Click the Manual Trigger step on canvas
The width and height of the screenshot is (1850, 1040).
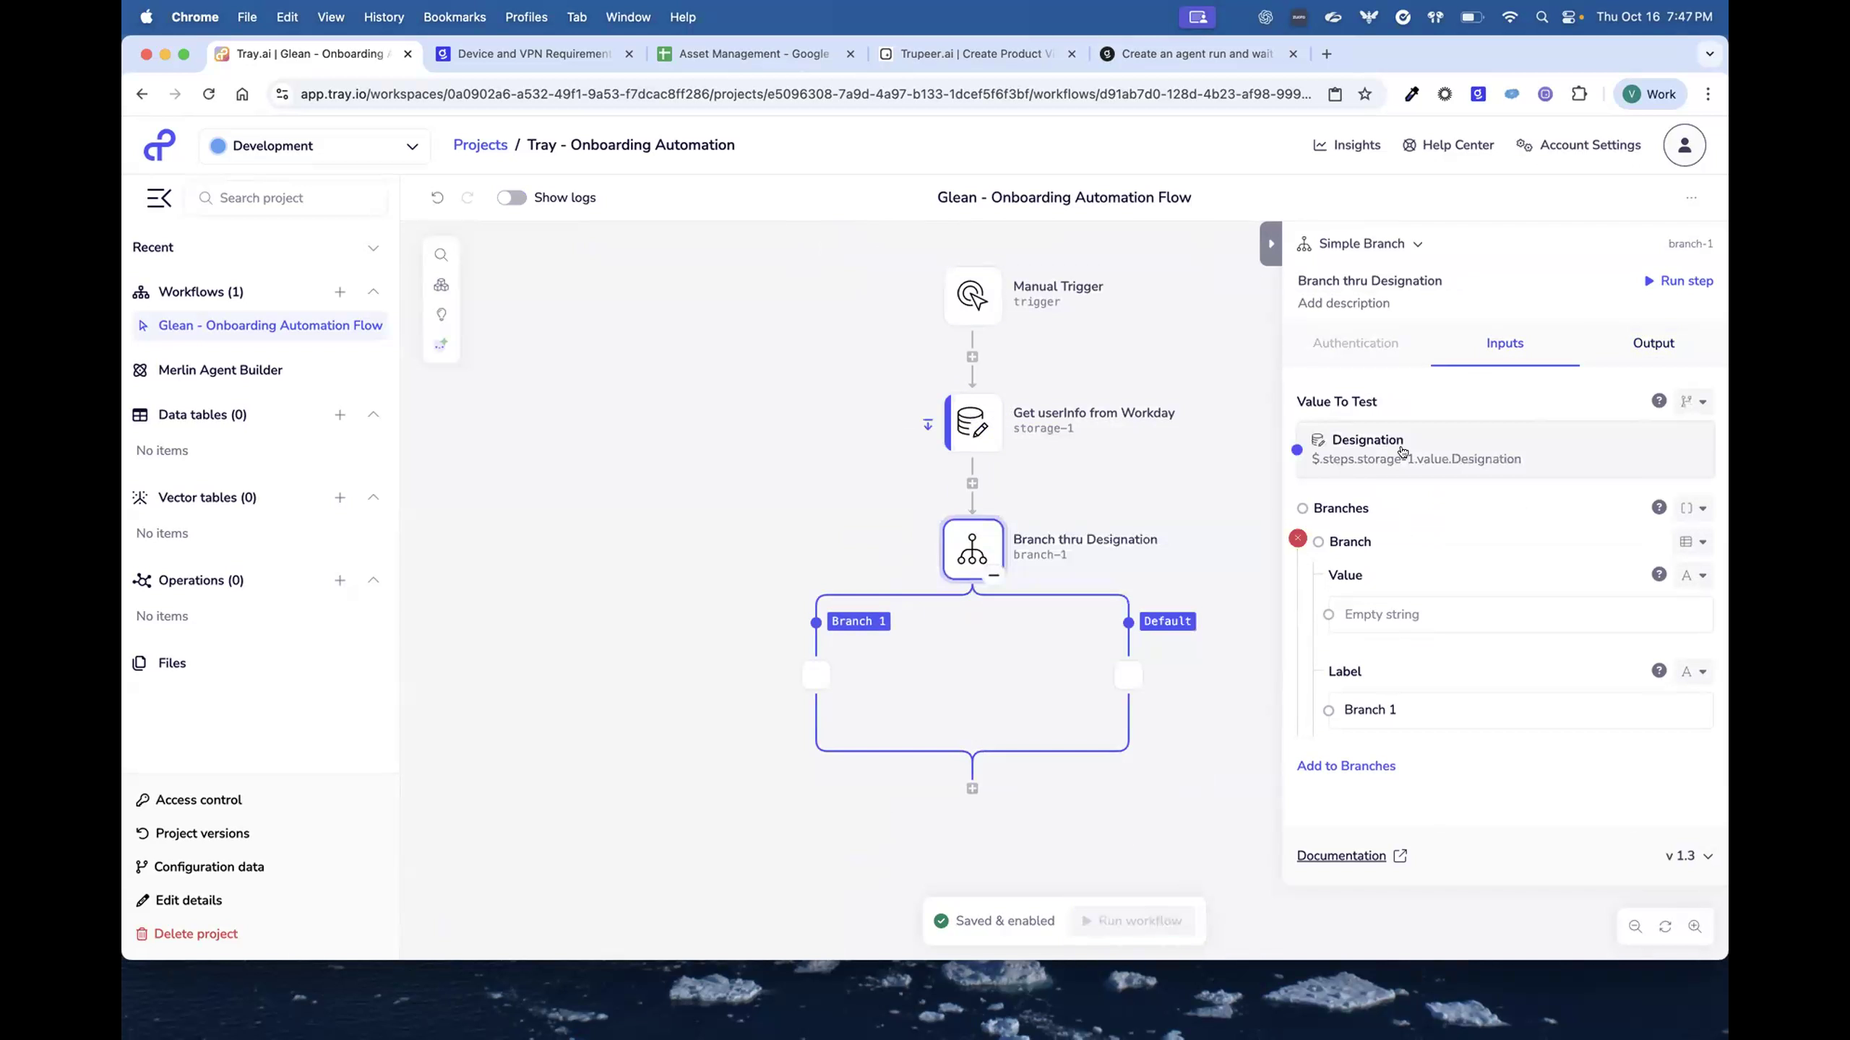pyautogui.click(x=972, y=295)
